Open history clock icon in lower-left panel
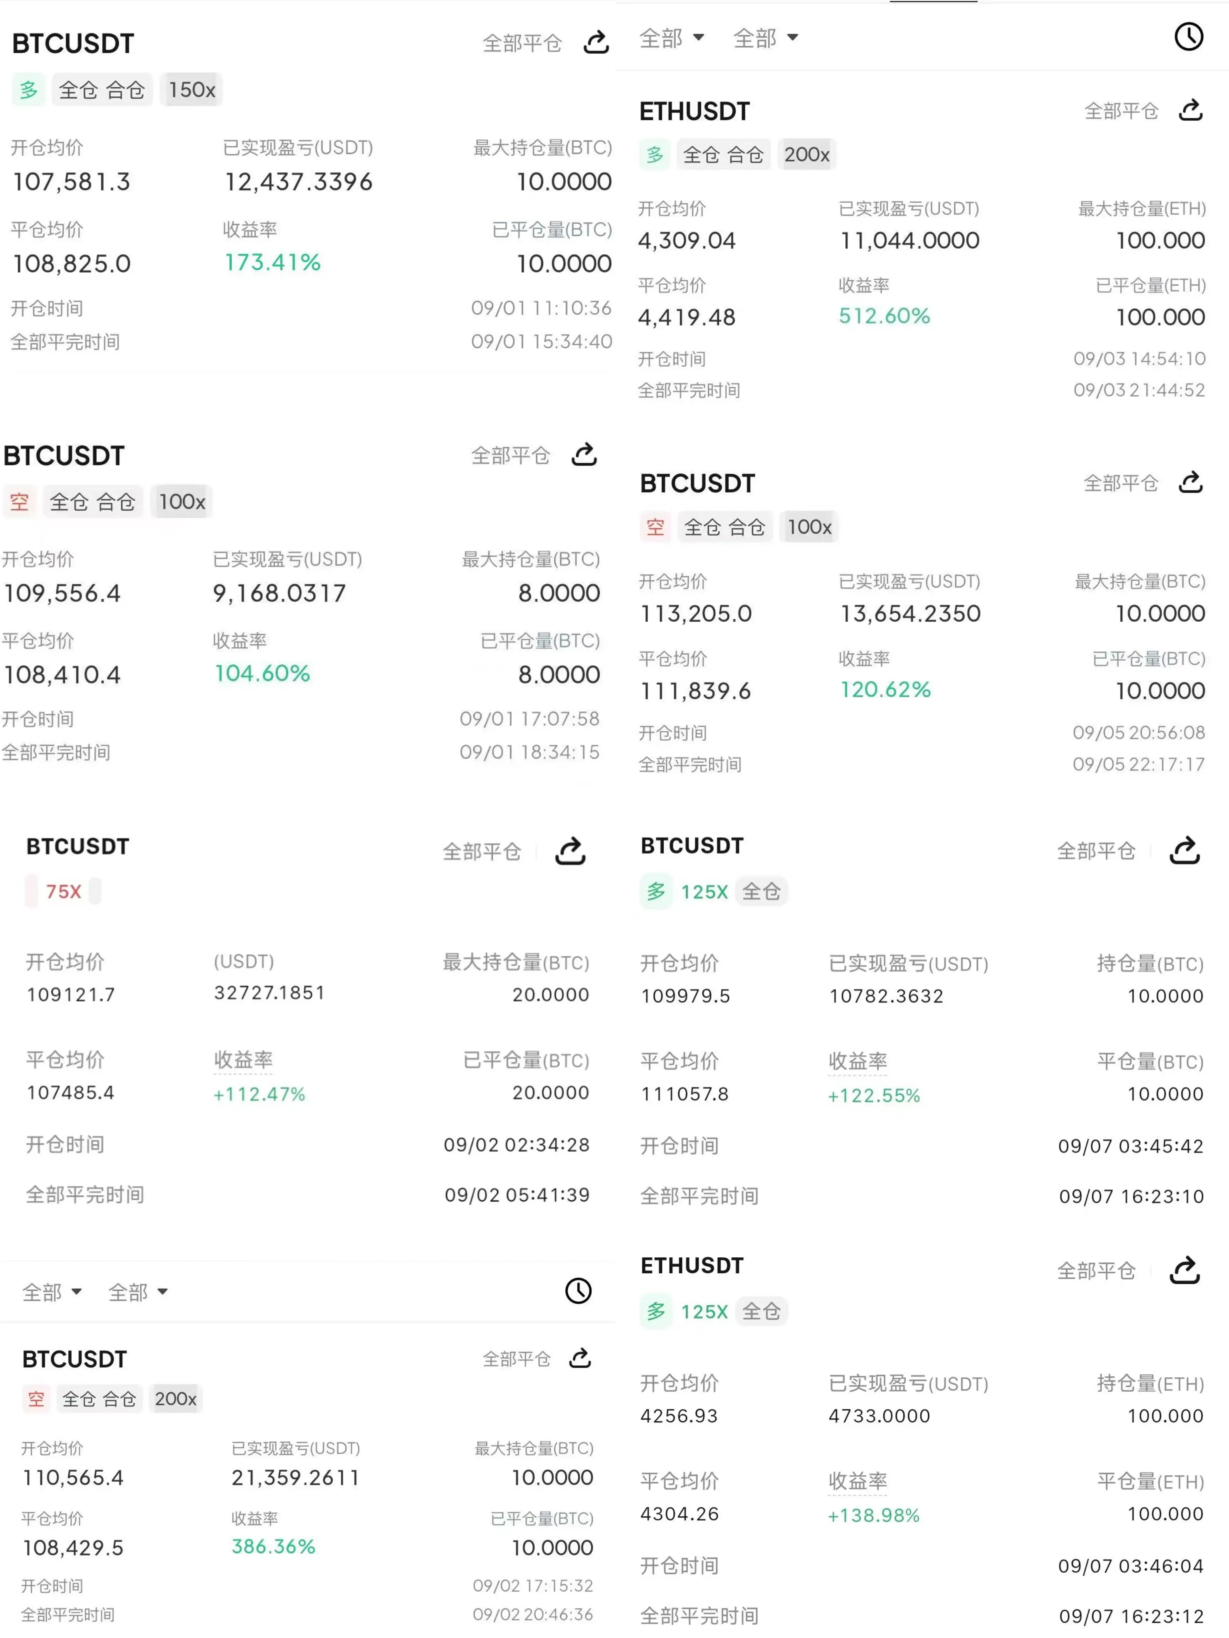Screen dimensions: 1229x1638 578,1291
